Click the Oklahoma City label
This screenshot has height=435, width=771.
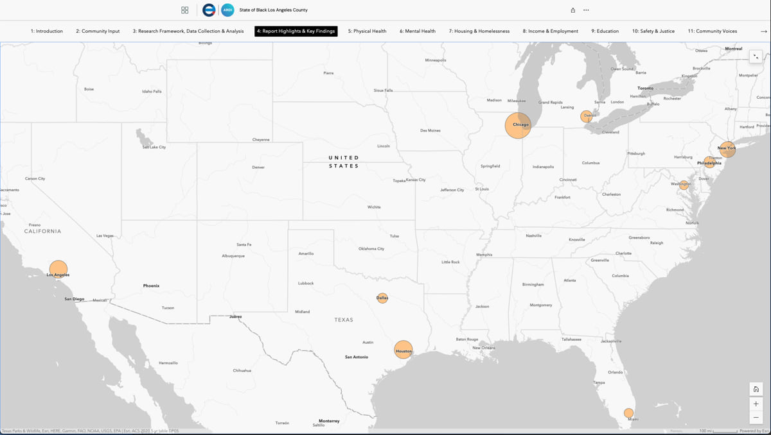[x=371, y=249]
